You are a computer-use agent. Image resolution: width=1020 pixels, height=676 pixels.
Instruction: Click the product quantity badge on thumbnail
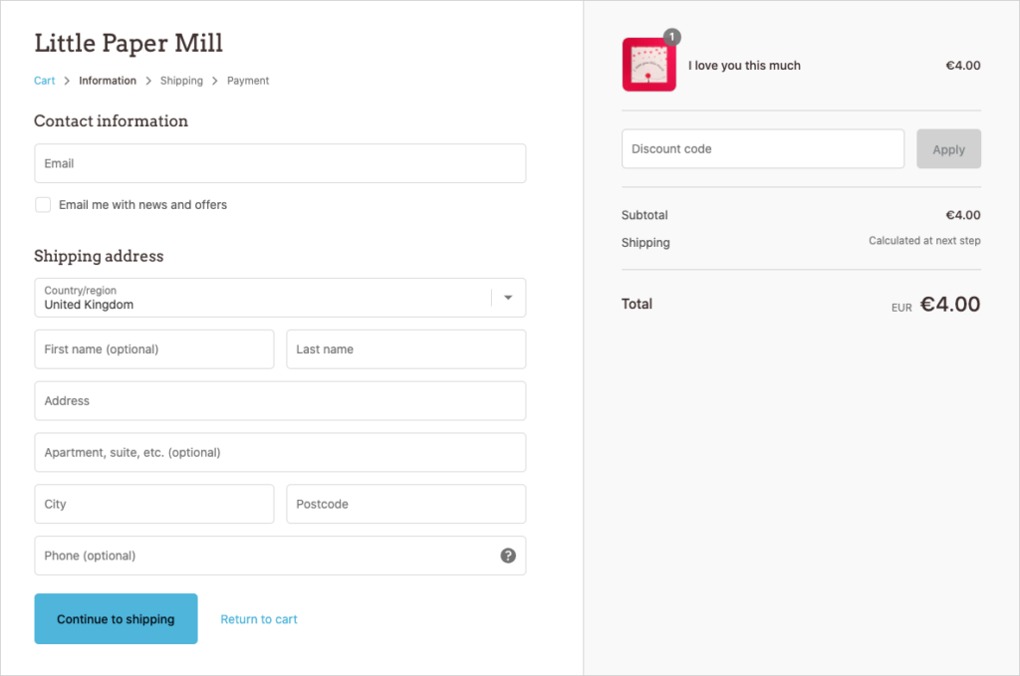tap(672, 37)
